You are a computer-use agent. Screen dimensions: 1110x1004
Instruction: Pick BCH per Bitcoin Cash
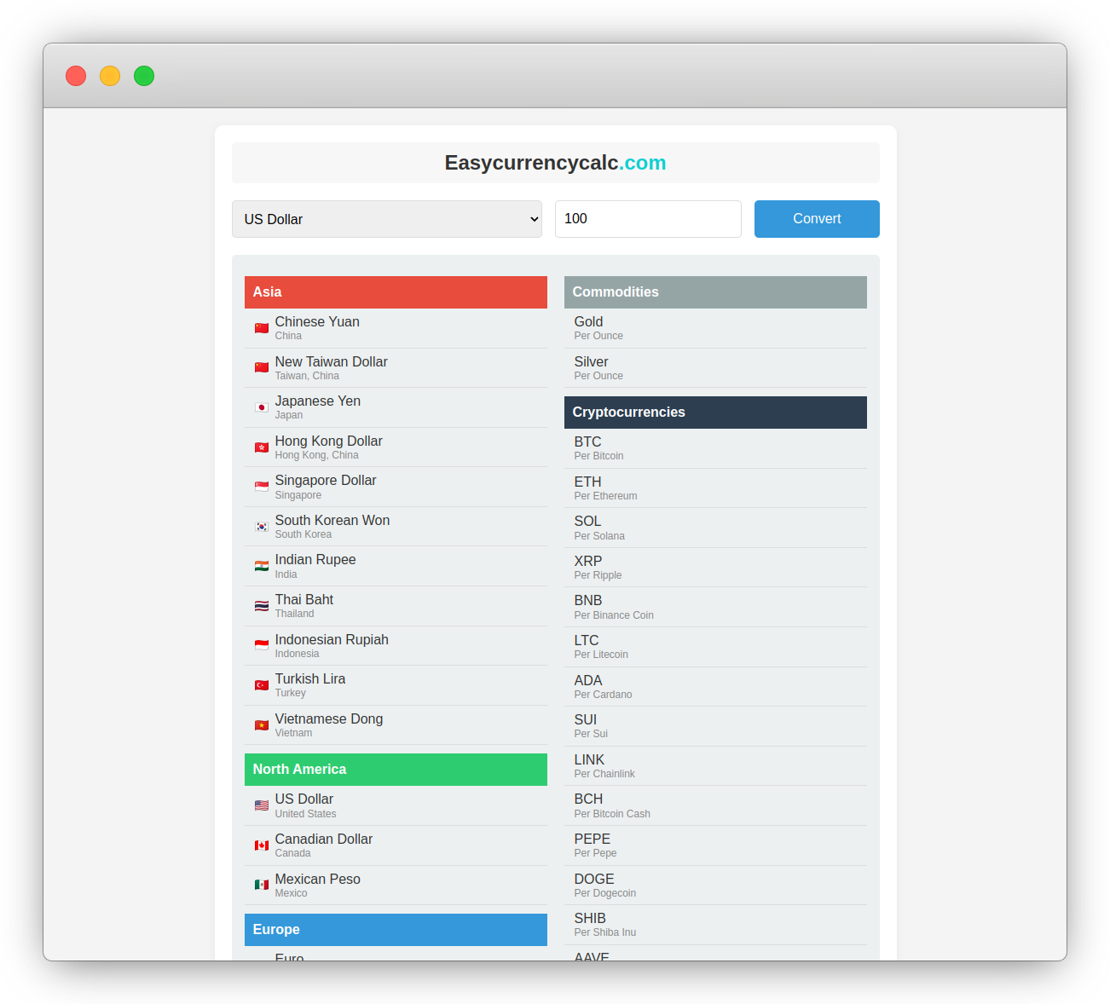coord(715,805)
